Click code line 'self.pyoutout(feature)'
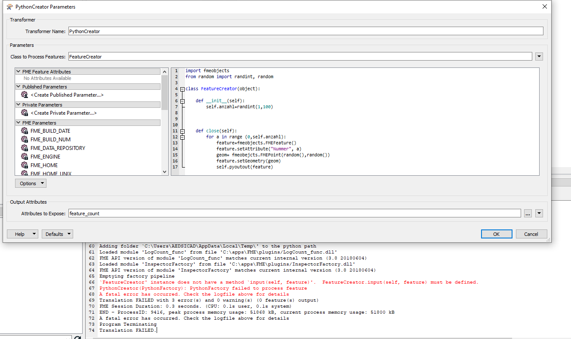Viewport: 571px width, 339px height. point(245,167)
